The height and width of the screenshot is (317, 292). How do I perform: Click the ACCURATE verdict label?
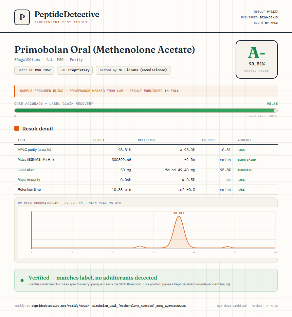tap(244, 170)
